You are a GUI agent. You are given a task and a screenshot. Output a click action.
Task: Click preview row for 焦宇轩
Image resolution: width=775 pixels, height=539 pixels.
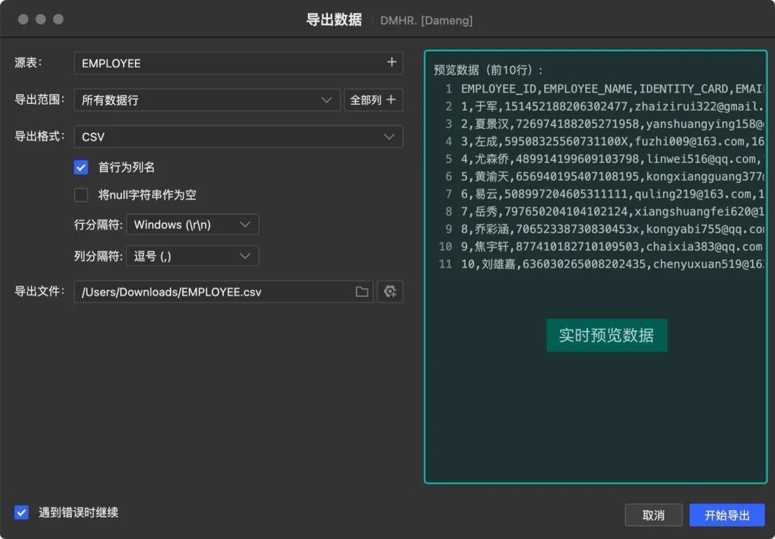click(x=612, y=247)
